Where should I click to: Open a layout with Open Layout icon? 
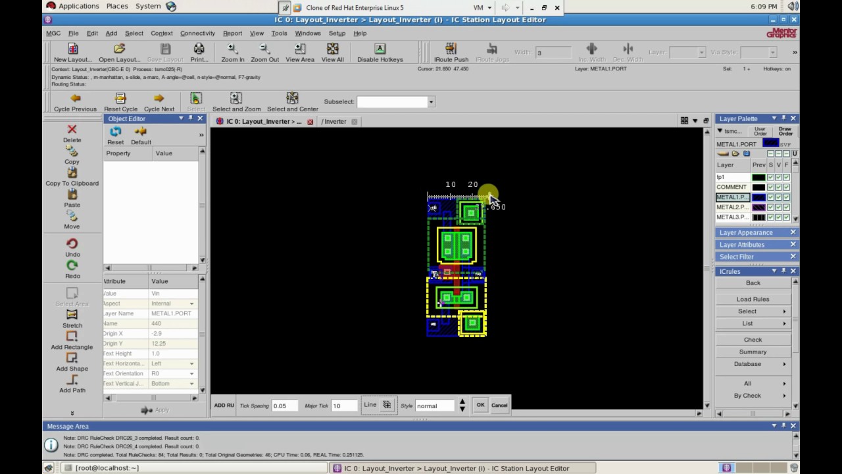(x=119, y=49)
